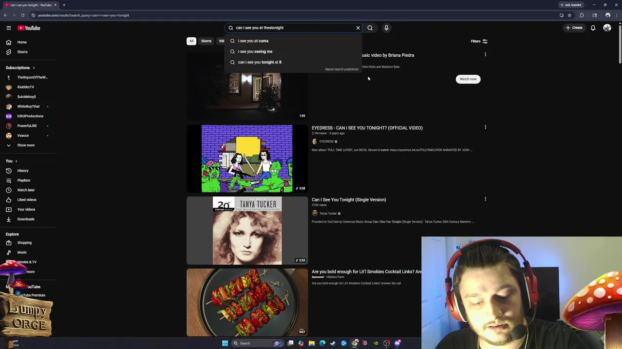
Task: Focus the browser address bar URL
Action: [x=83, y=15]
